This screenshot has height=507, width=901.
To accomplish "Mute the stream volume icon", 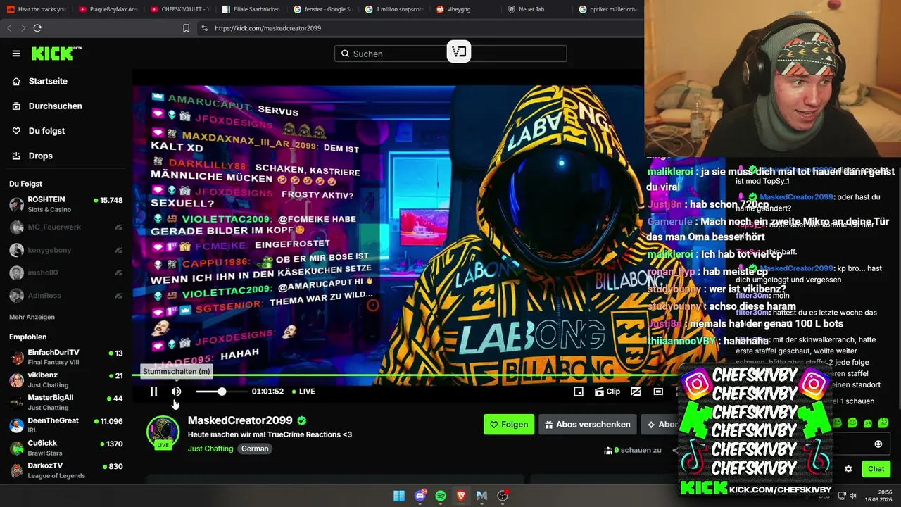I will tap(176, 392).
